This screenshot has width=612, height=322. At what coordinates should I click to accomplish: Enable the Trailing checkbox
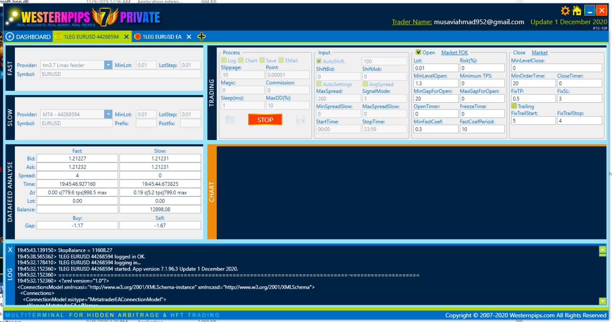pos(514,106)
